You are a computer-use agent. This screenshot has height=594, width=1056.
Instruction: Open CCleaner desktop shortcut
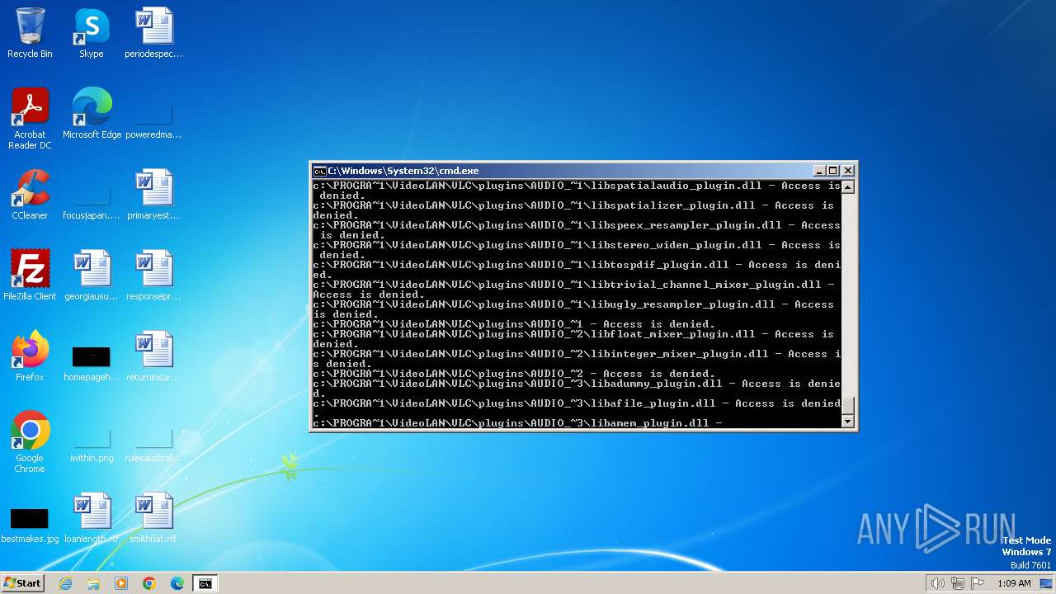(30, 195)
